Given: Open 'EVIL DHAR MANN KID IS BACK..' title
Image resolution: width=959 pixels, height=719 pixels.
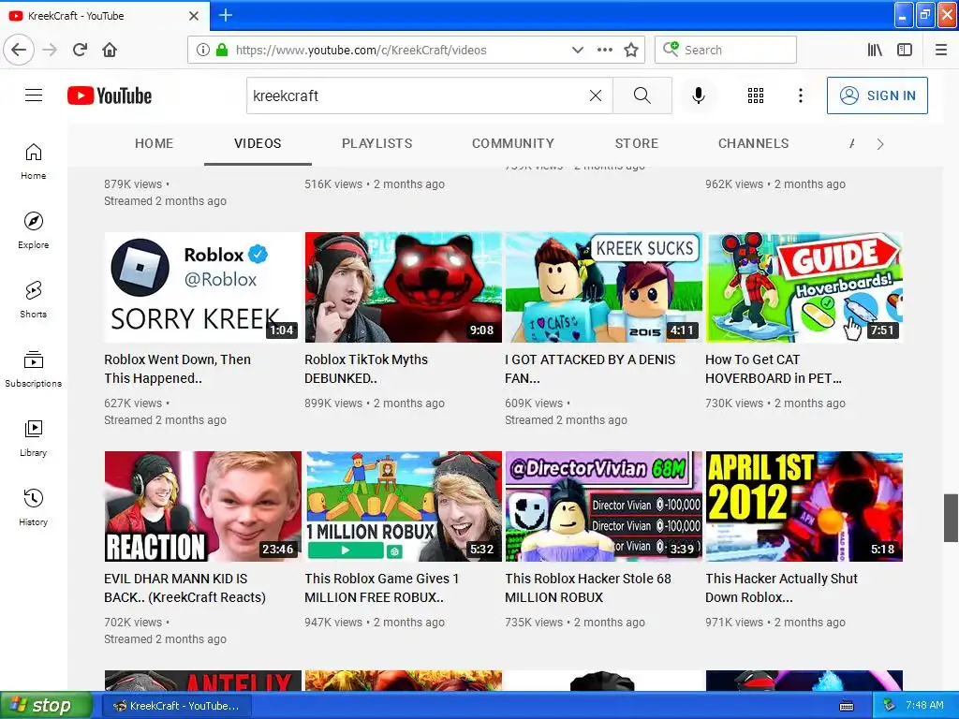Looking at the screenshot, I should pyautogui.click(x=184, y=588).
